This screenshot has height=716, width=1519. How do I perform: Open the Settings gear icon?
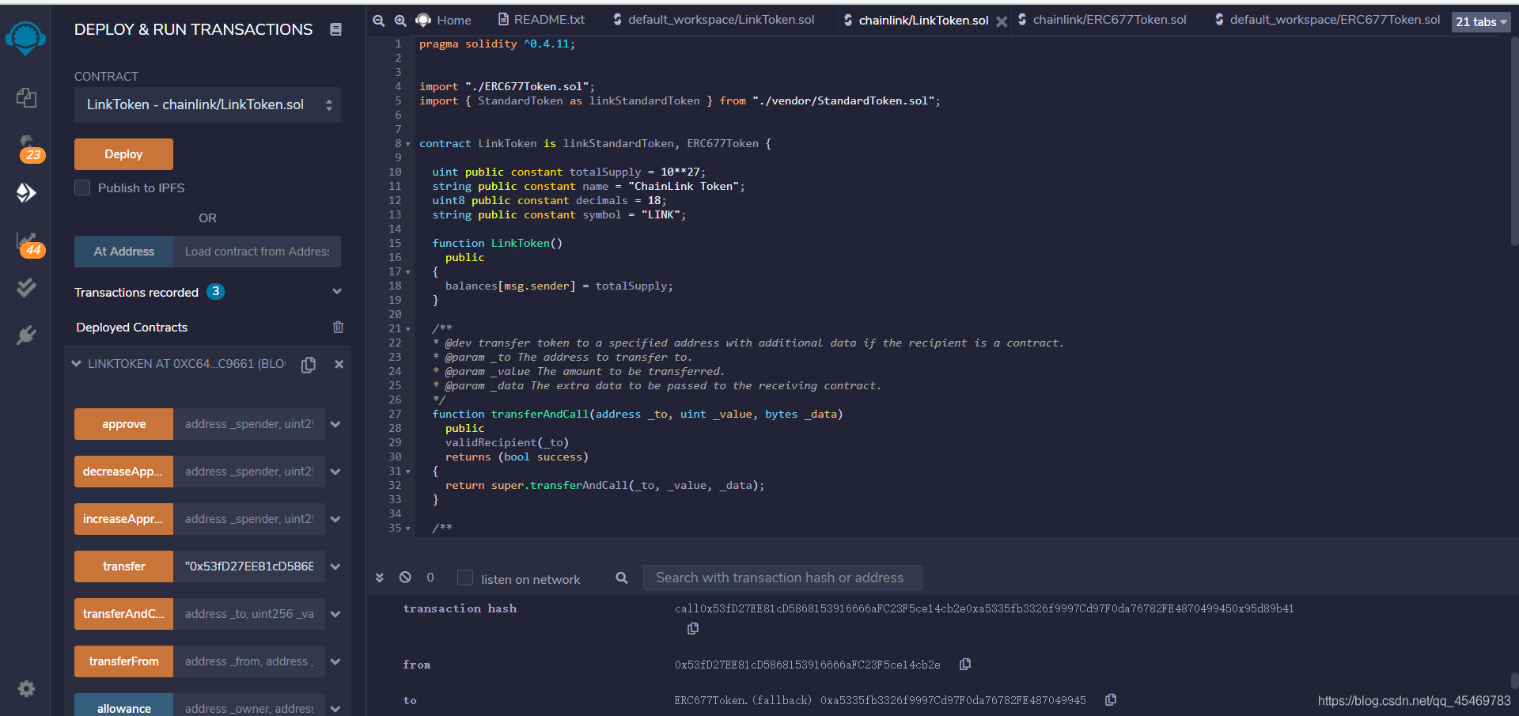(26, 688)
